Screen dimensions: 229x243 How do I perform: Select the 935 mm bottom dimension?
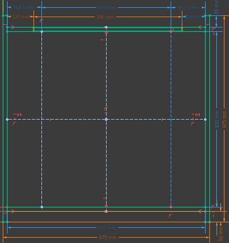tap(107, 228)
